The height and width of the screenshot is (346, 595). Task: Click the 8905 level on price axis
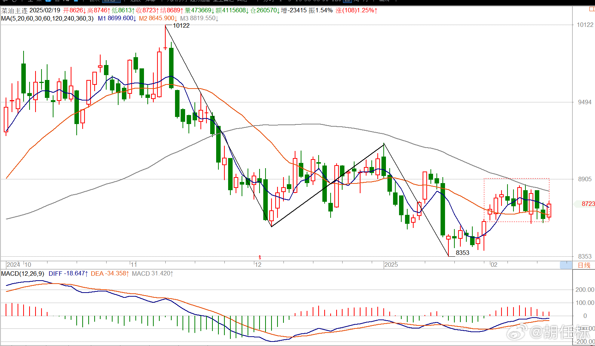click(x=585, y=179)
